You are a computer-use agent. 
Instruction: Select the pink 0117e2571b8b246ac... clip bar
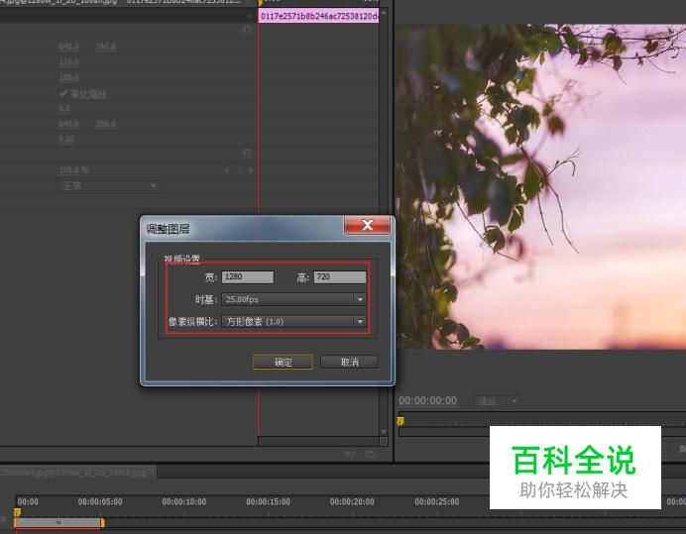point(318,16)
